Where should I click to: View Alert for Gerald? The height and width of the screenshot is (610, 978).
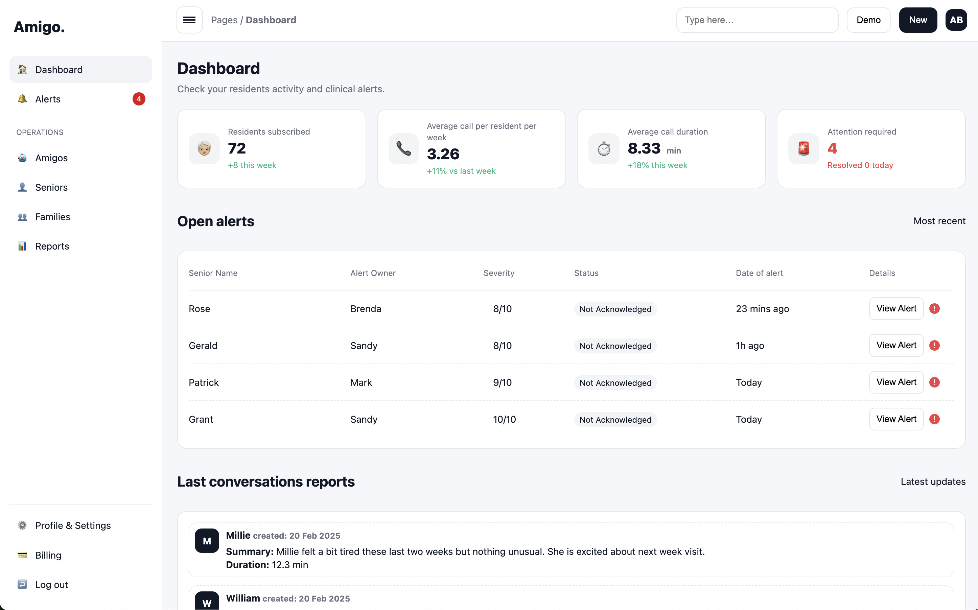[x=896, y=345]
